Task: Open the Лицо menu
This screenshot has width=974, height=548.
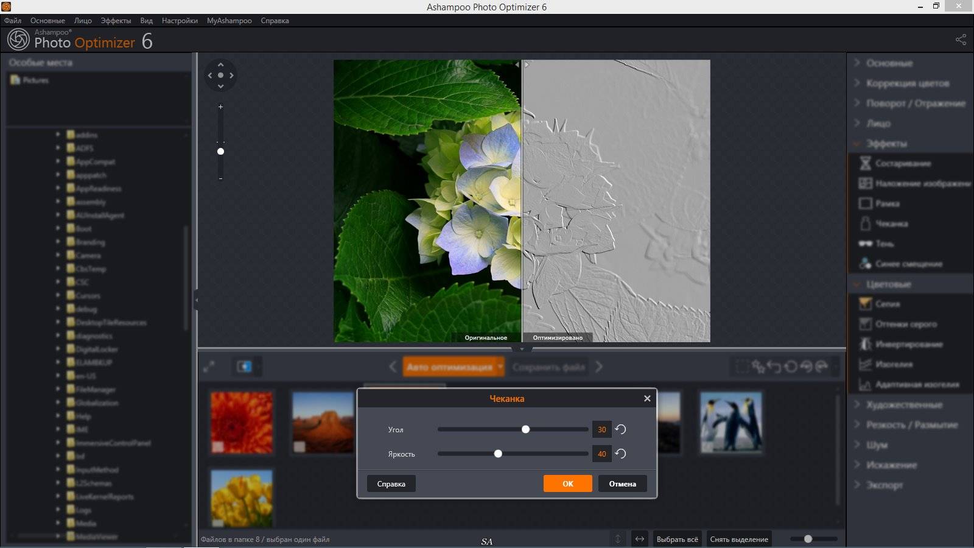Action: point(83,21)
